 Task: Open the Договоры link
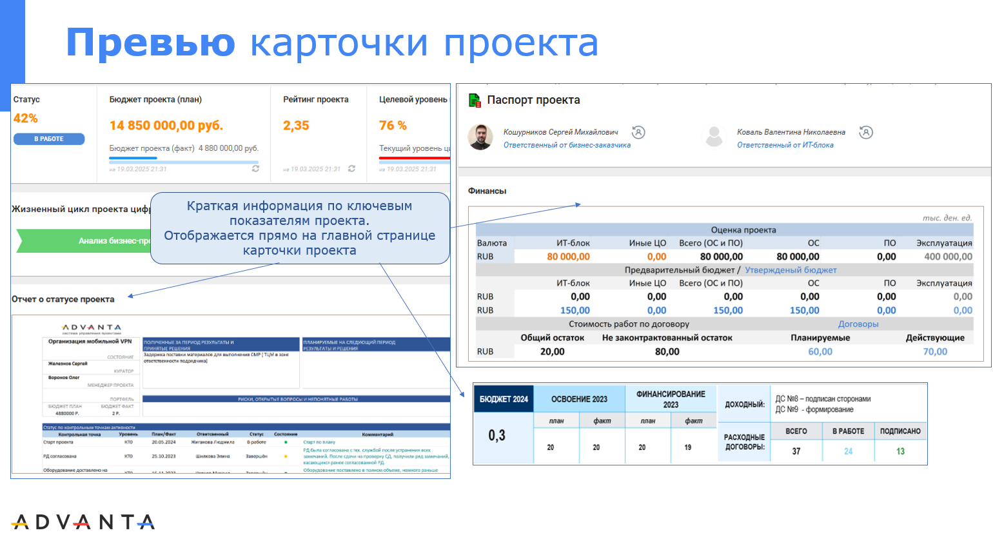(858, 324)
